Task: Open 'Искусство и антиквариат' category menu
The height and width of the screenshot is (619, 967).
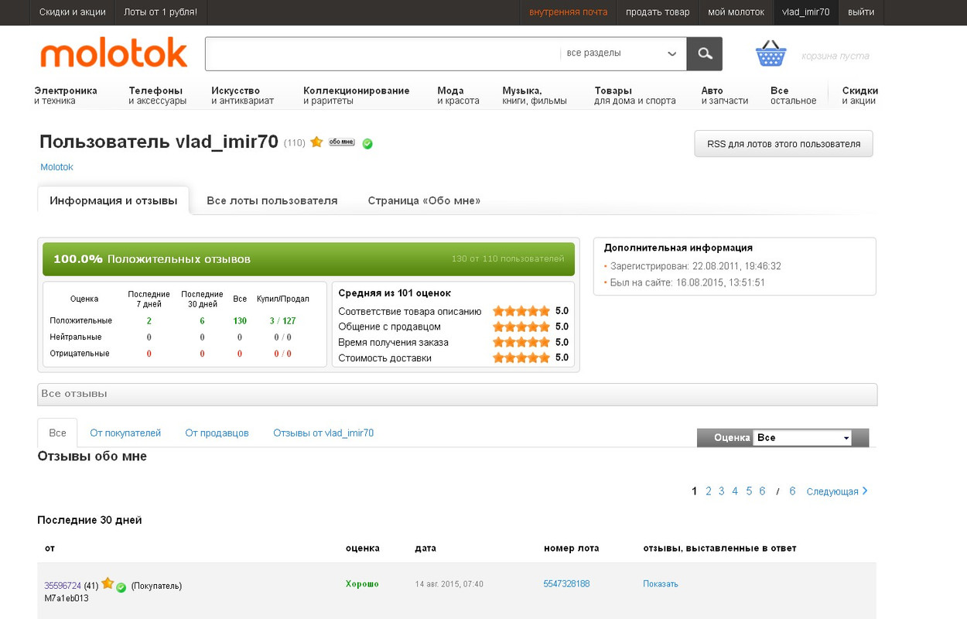Action: pyautogui.click(x=242, y=95)
